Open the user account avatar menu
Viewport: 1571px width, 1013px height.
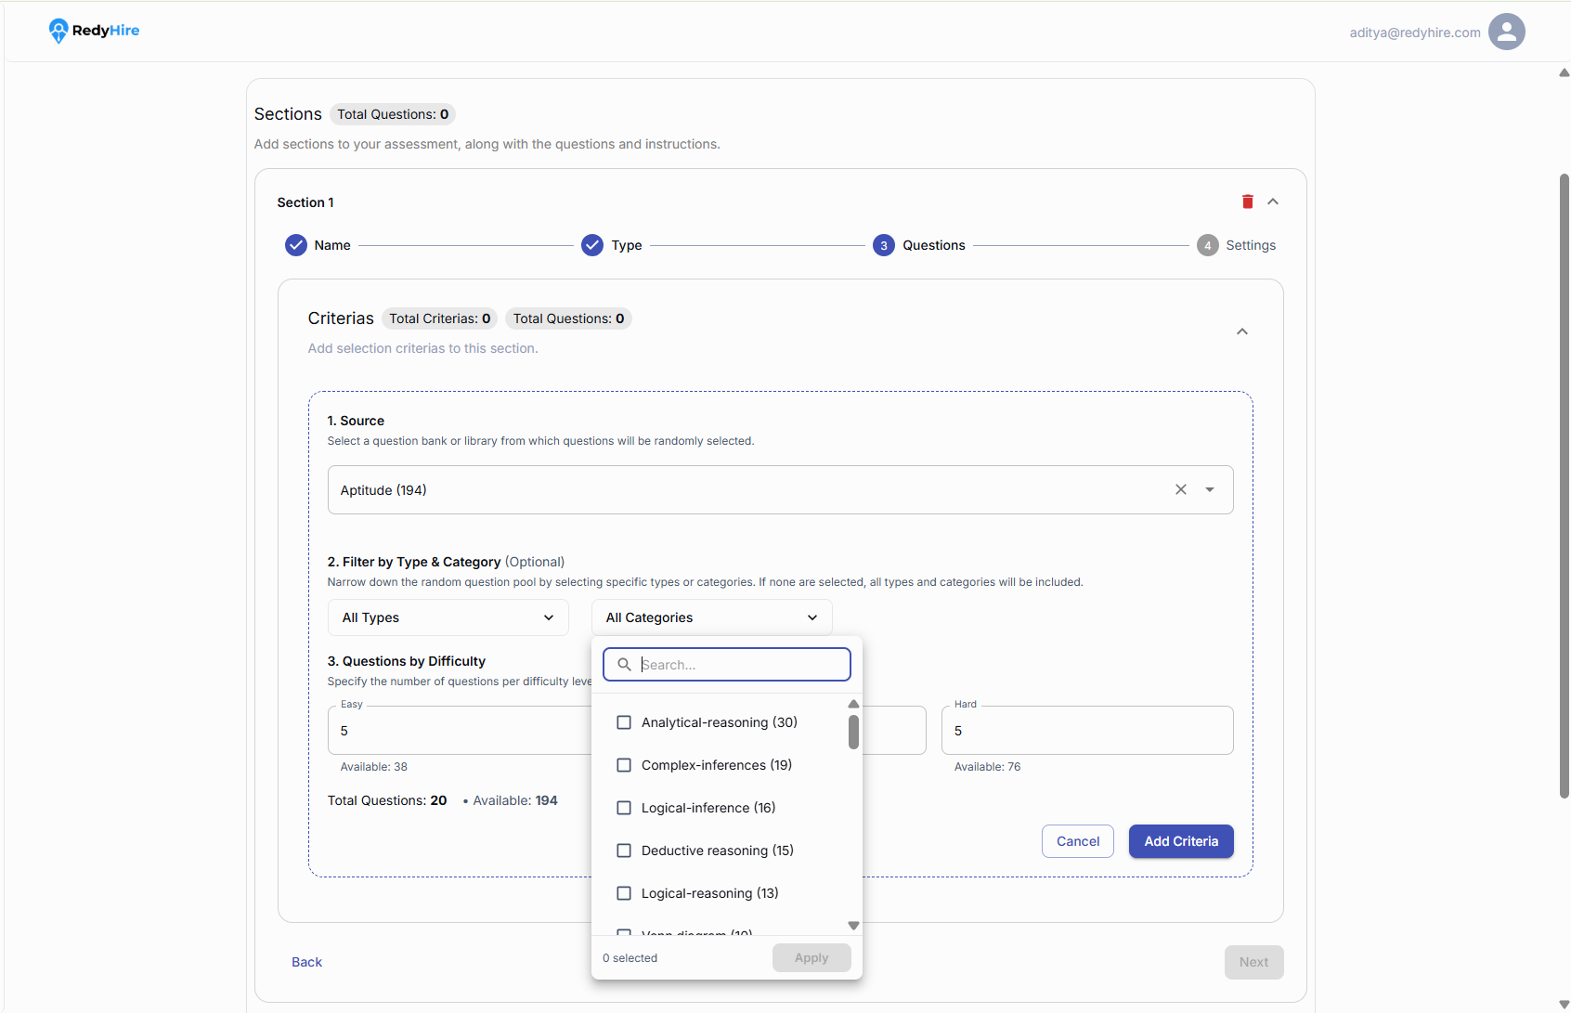point(1506,32)
